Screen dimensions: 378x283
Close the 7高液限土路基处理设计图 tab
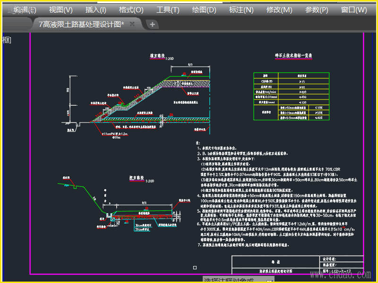pyautogui.click(x=132, y=24)
